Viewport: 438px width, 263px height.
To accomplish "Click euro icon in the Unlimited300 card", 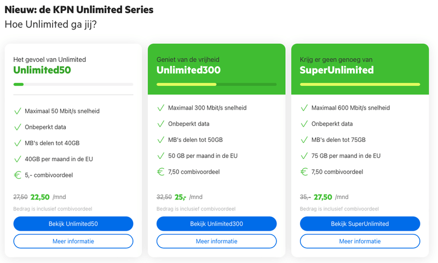I will tap(161, 171).
